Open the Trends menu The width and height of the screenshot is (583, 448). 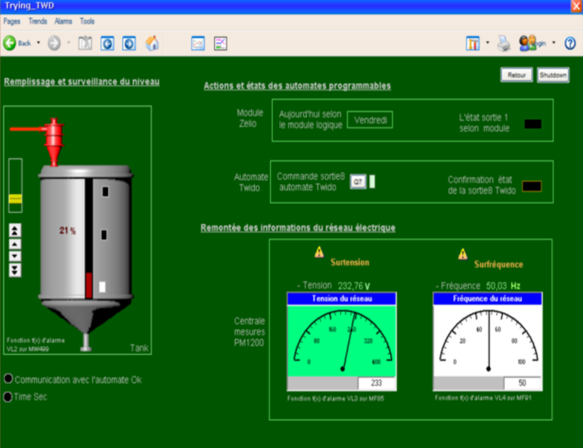[38, 21]
